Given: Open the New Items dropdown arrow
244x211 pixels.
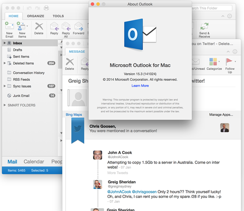Looking at the screenshot, I should [27, 26].
